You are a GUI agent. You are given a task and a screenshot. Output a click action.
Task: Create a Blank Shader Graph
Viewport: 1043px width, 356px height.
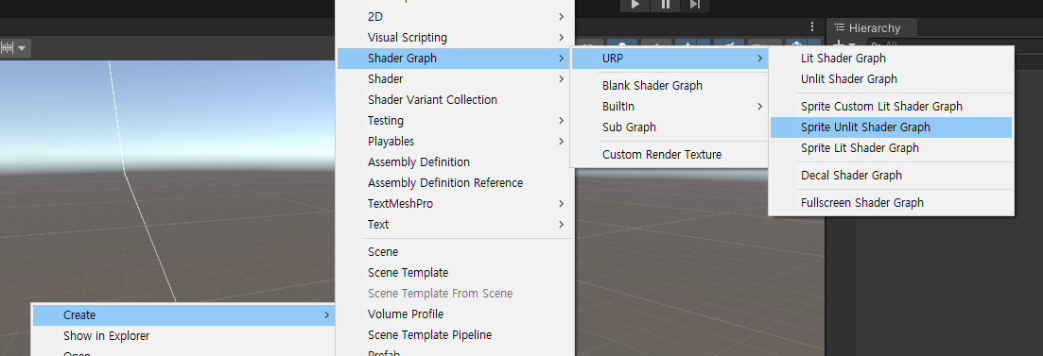point(669,86)
